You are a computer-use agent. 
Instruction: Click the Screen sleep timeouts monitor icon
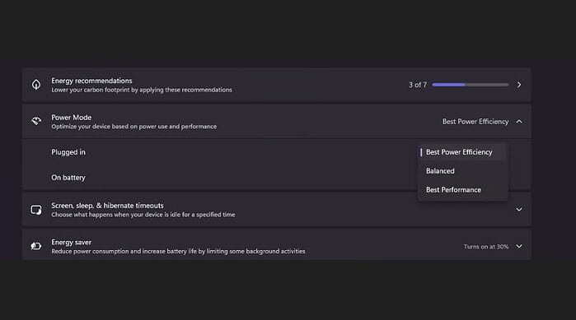point(36,210)
